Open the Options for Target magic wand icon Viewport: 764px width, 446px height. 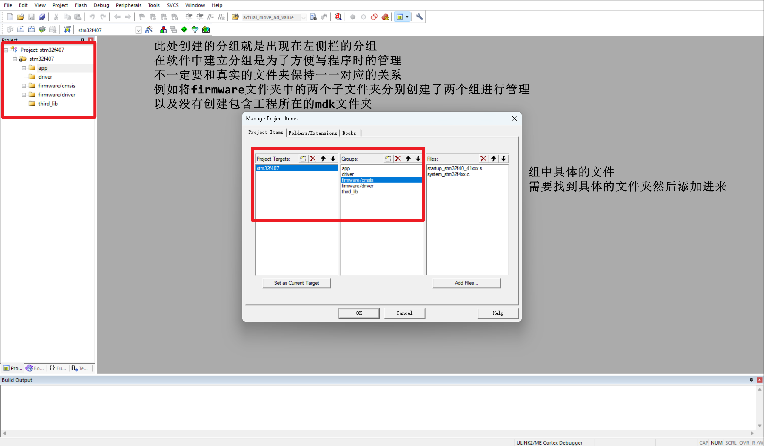(x=149, y=30)
